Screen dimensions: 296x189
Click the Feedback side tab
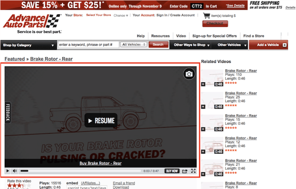click(7, 112)
